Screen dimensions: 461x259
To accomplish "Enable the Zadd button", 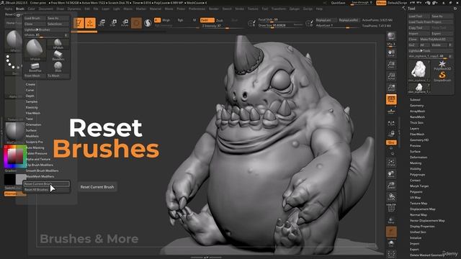I will [x=207, y=20].
